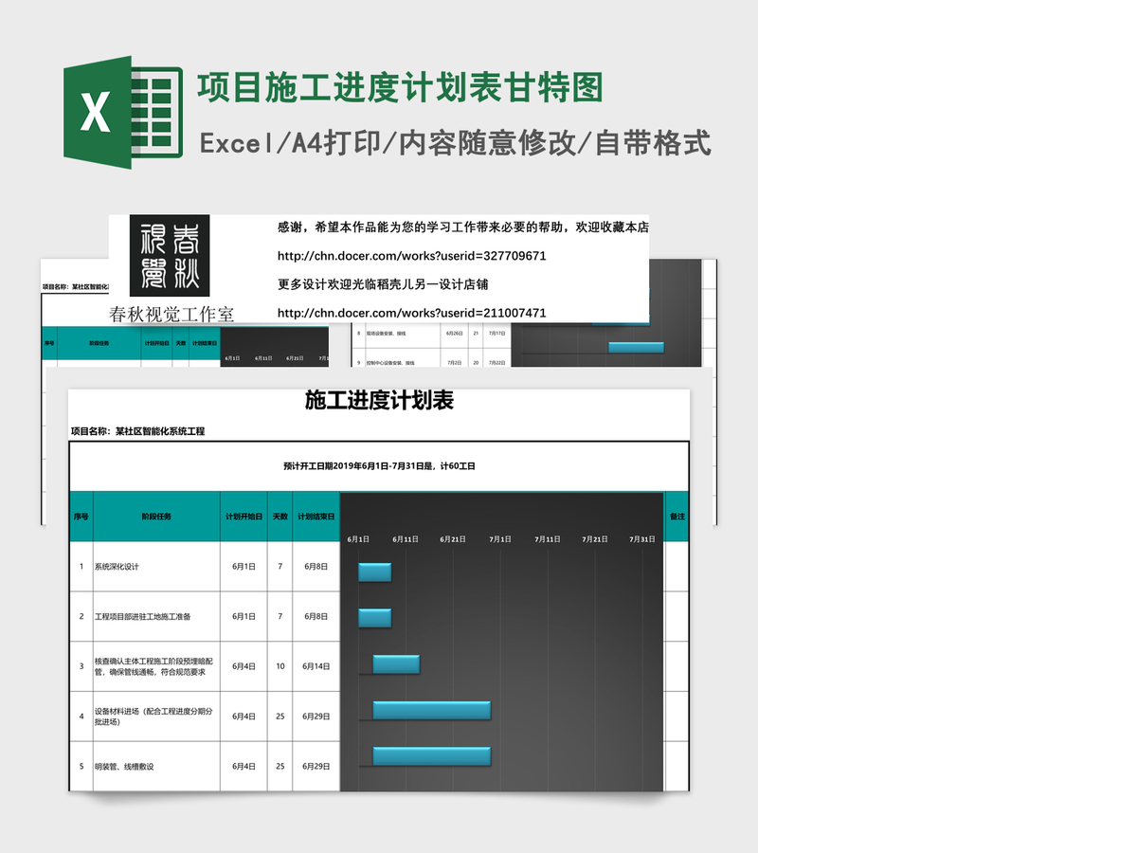Select the 6月4日 start date of row 3
The image size is (1137, 853).
pyautogui.click(x=244, y=666)
